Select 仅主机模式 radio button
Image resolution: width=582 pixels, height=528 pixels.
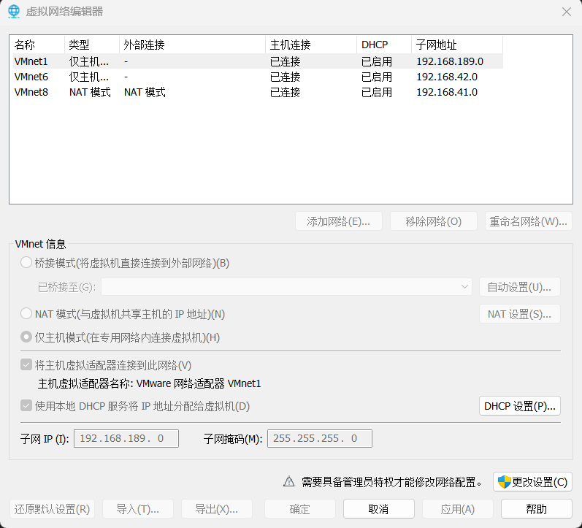click(x=26, y=337)
